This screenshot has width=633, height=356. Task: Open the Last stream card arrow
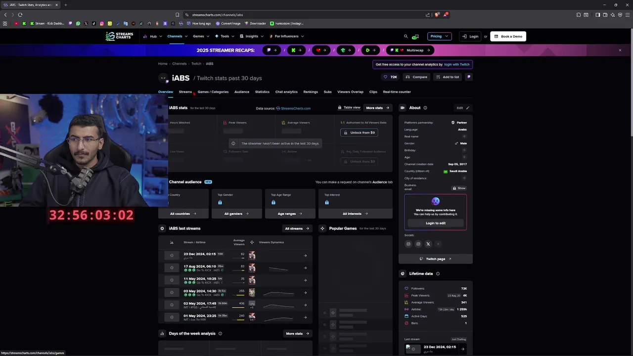click(x=463, y=349)
